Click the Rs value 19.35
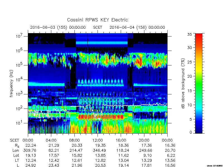The width and height of the screenshot is (223, 167). [x=100, y=145]
